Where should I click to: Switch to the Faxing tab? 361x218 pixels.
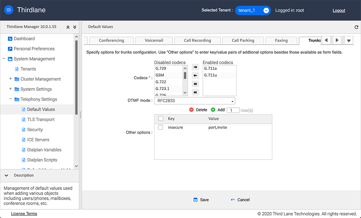pos(281,40)
